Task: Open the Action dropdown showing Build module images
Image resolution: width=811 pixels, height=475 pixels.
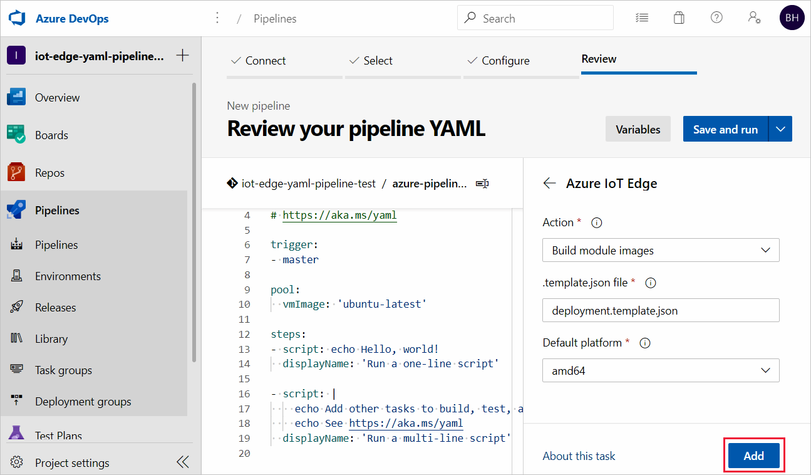Action: (661, 250)
